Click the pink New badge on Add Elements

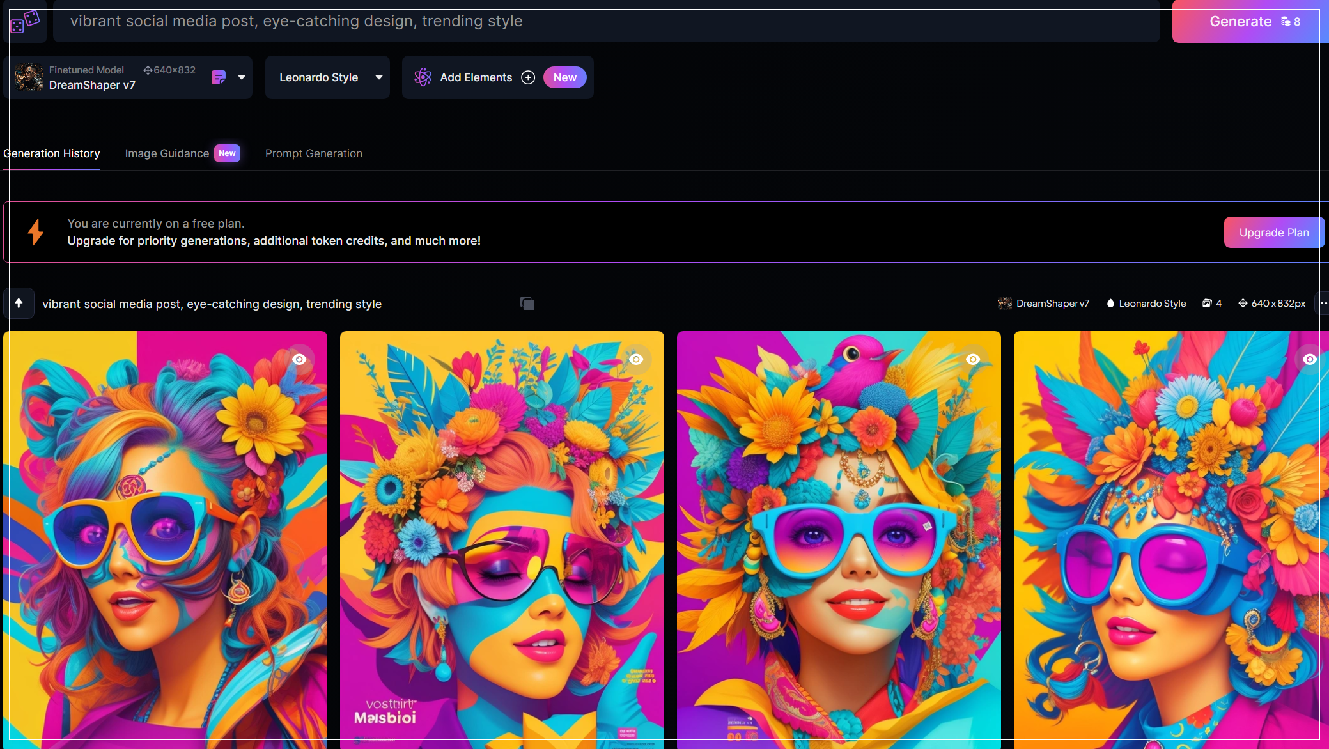pos(564,77)
